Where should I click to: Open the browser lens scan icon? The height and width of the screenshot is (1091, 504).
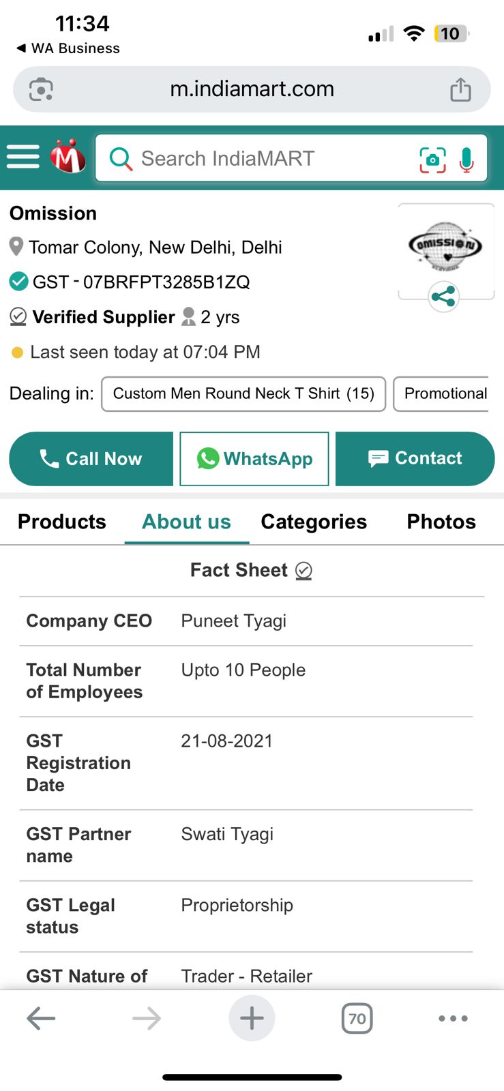[41, 89]
